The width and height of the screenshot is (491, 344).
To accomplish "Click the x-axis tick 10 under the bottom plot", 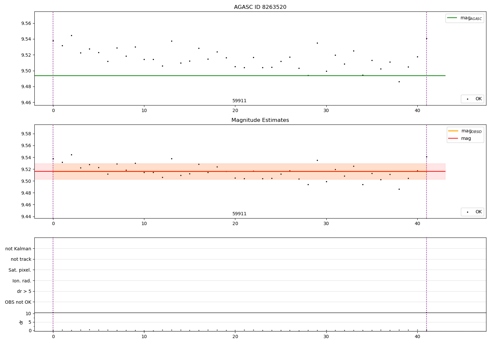I will pos(144,336).
